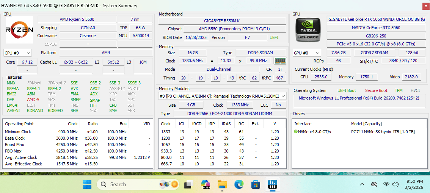Screen dimensions: 430x193
Task: Click the green memory module icon
Action: point(280,61)
